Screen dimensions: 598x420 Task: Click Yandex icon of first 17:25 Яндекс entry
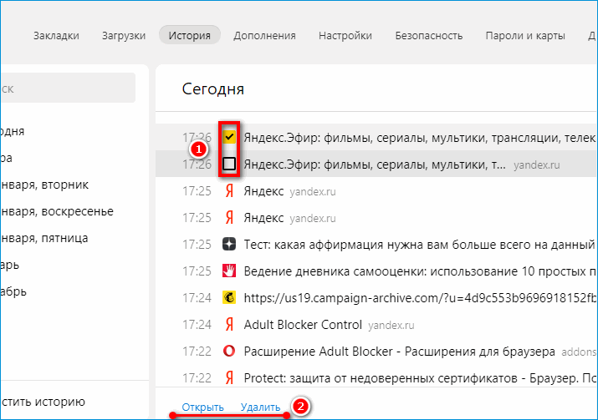229,190
